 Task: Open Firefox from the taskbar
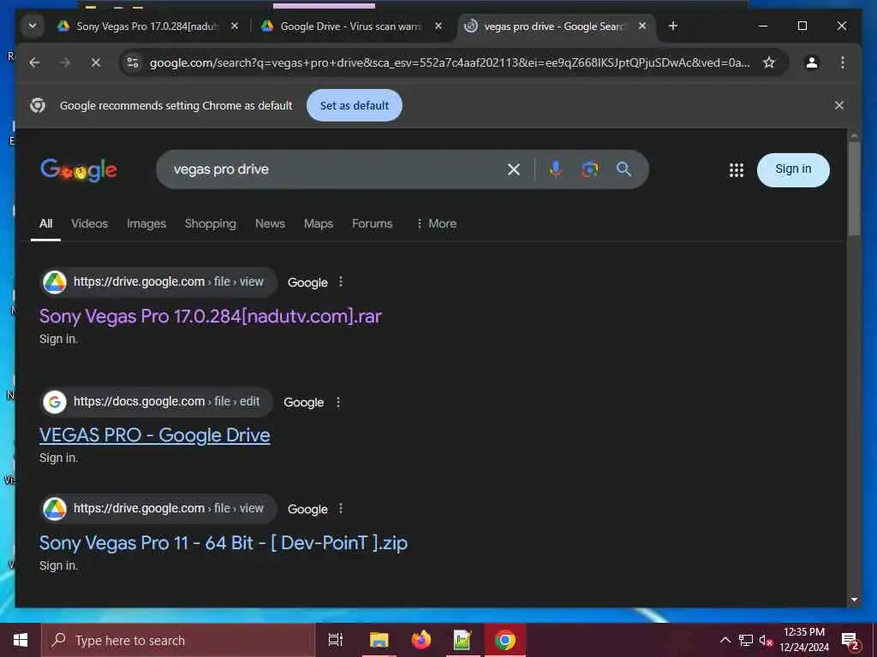click(421, 640)
